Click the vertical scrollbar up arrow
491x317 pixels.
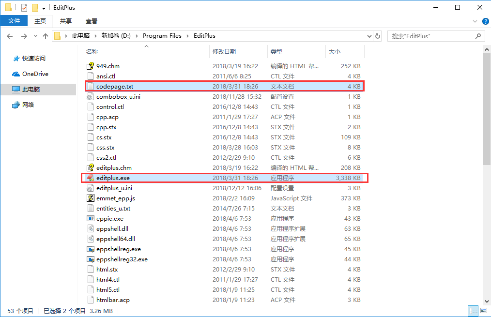[x=487, y=49]
